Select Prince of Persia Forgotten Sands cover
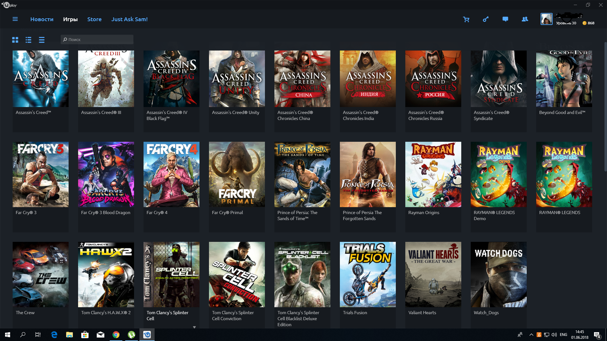Screen dimensions: 607x341 click(x=368, y=174)
